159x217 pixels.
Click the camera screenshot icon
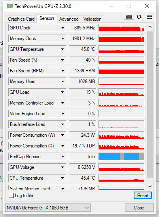pos(129,17)
